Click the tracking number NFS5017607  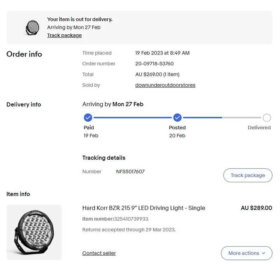pyautogui.click(x=130, y=171)
